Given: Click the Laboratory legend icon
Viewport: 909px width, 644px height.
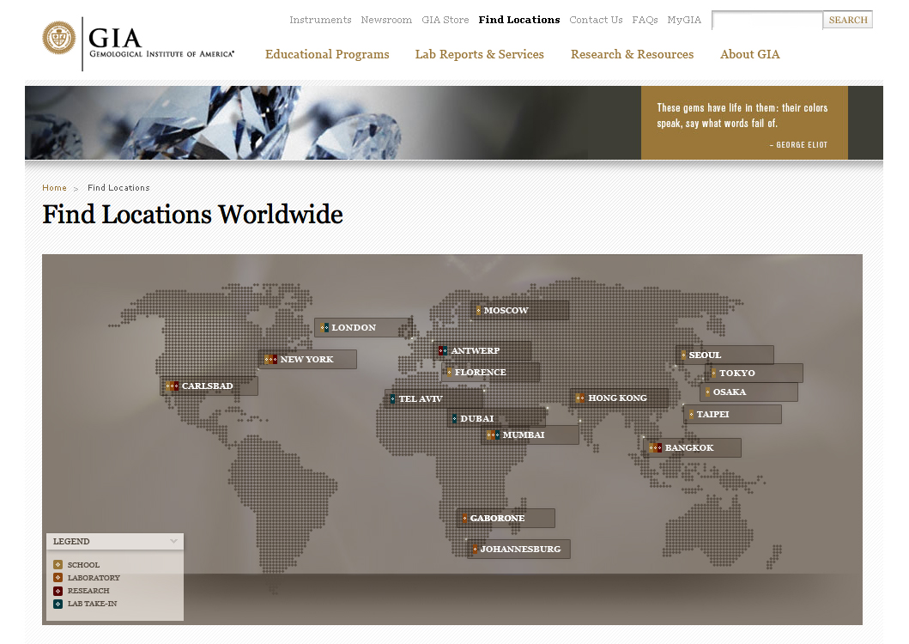Looking at the screenshot, I should pos(58,577).
